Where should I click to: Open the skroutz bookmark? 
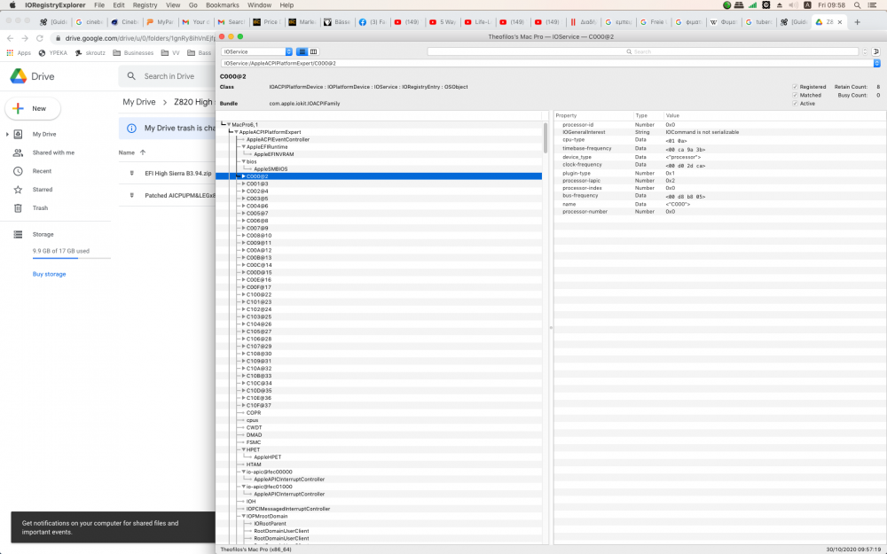click(x=90, y=52)
